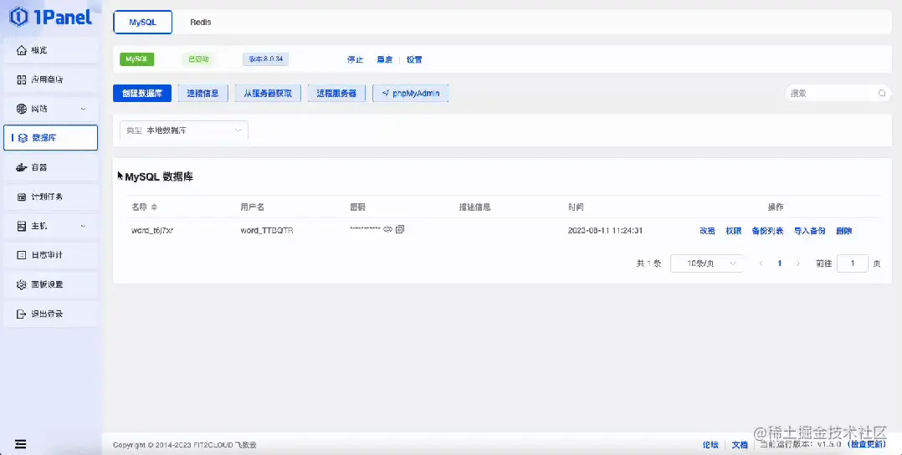902x455 pixels.
Task: Click the green MySQL tag
Action: pyautogui.click(x=137, y=59)
